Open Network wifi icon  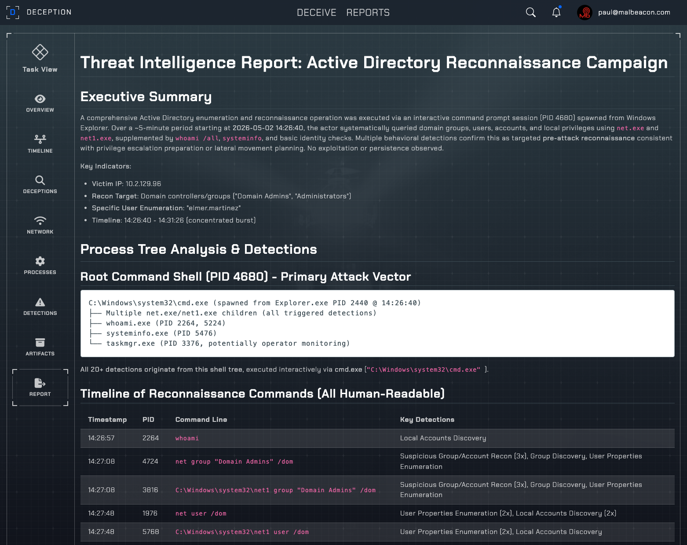click(x=40, y=220)
